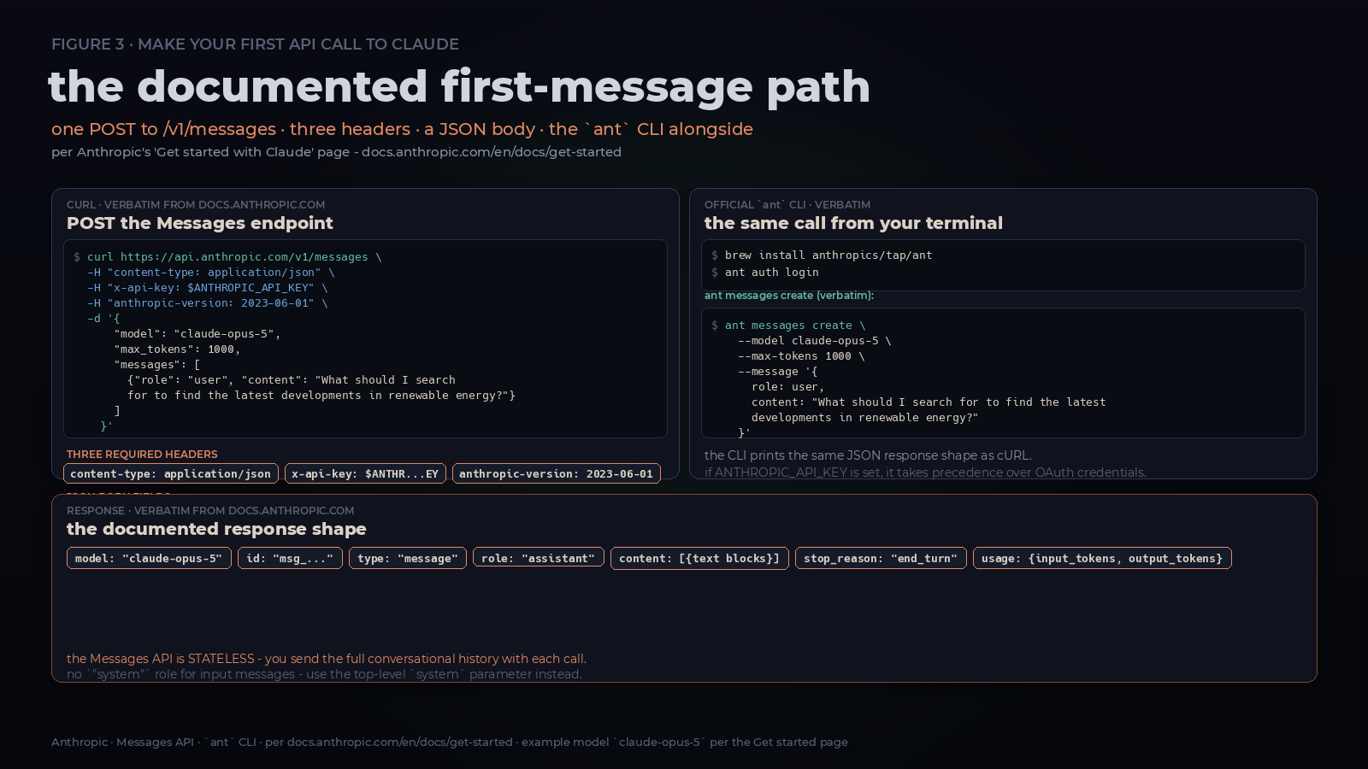Screen dimensions: 1368x769
Task: Select the "--max-tokens 1000 \" CLI flag line
Action: [x=801, y=356]
